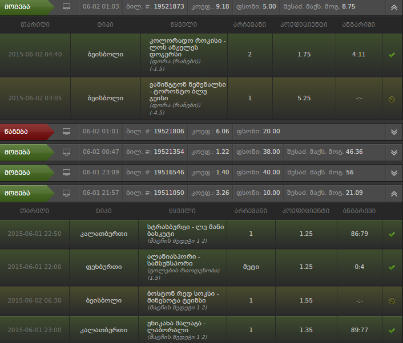Click ანგარიში column header in the lower table
The width and height of the screenshot is (403, 343).
[x=359, y=211]
